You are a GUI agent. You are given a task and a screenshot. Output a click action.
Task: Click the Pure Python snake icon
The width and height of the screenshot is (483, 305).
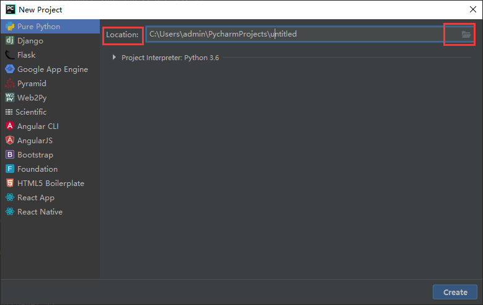10,27
